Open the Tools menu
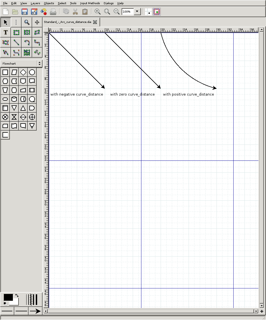Screen dimensions: 266x320 [73, 3]
